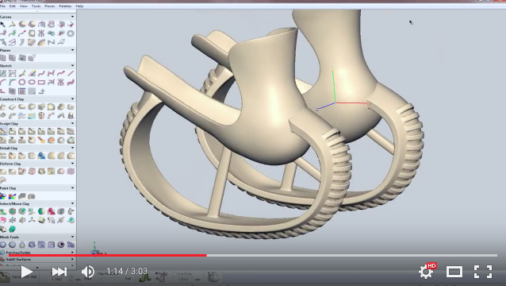Toggle theater mode on the video player
506x286 pixels.
tap(454, 272)
